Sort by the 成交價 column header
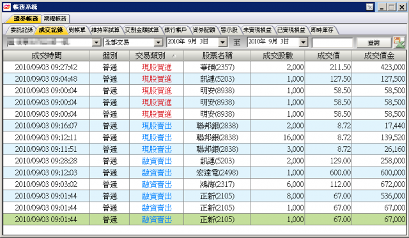This screenshot has height=238, width=409. (328, 56)
